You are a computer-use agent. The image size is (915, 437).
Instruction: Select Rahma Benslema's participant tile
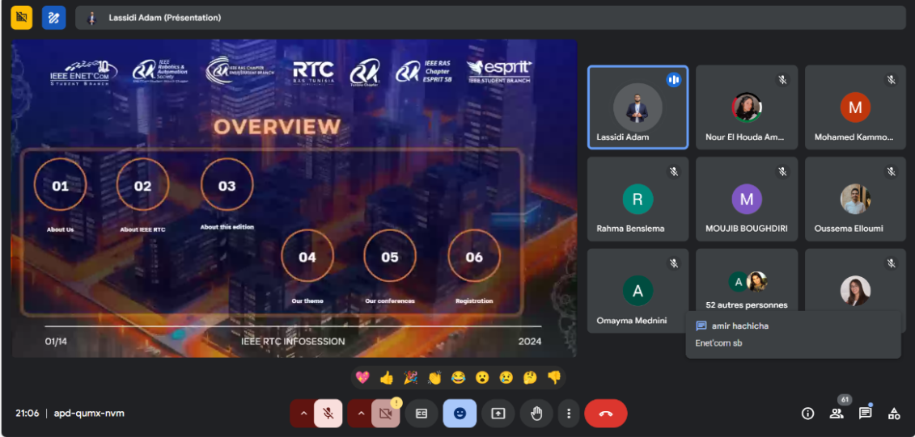tap(638, 200)
